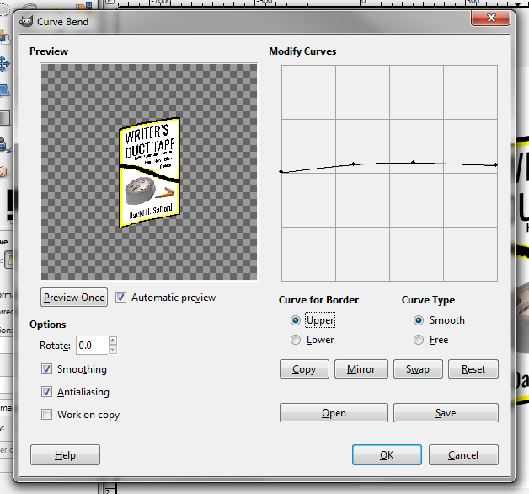Enable Work on copy
The width and height of the screenshot is (529, 494).
point(47,415)
